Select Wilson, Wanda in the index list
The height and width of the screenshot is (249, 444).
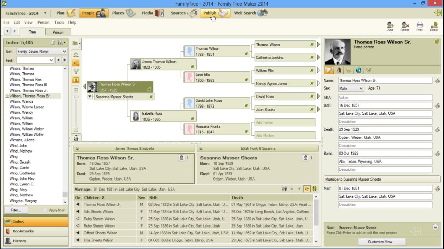tap(23, 101)
